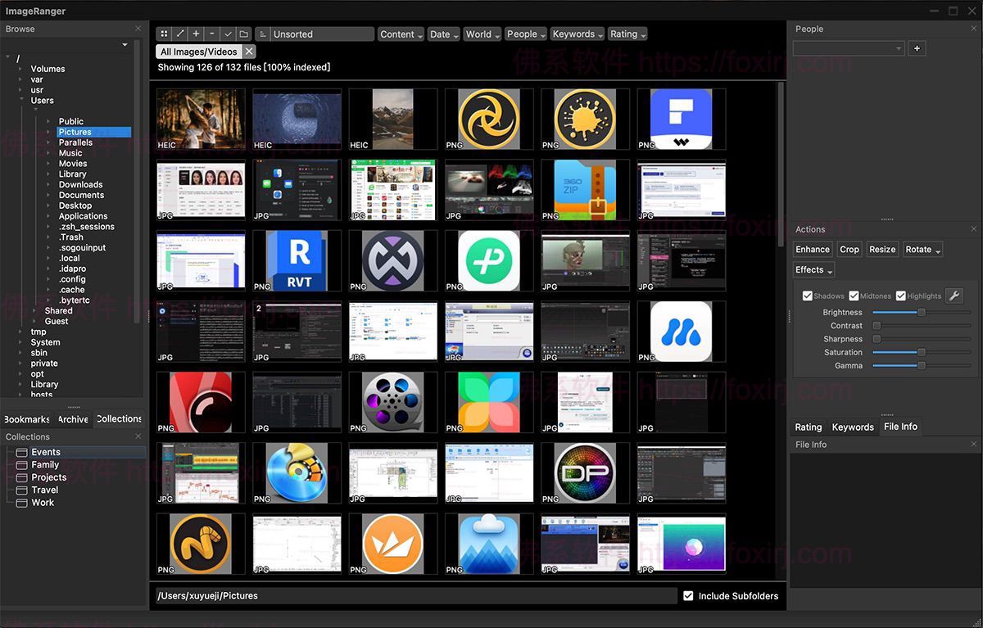
Task: Uncheck the Midtones checkbox
Action: 854,296
